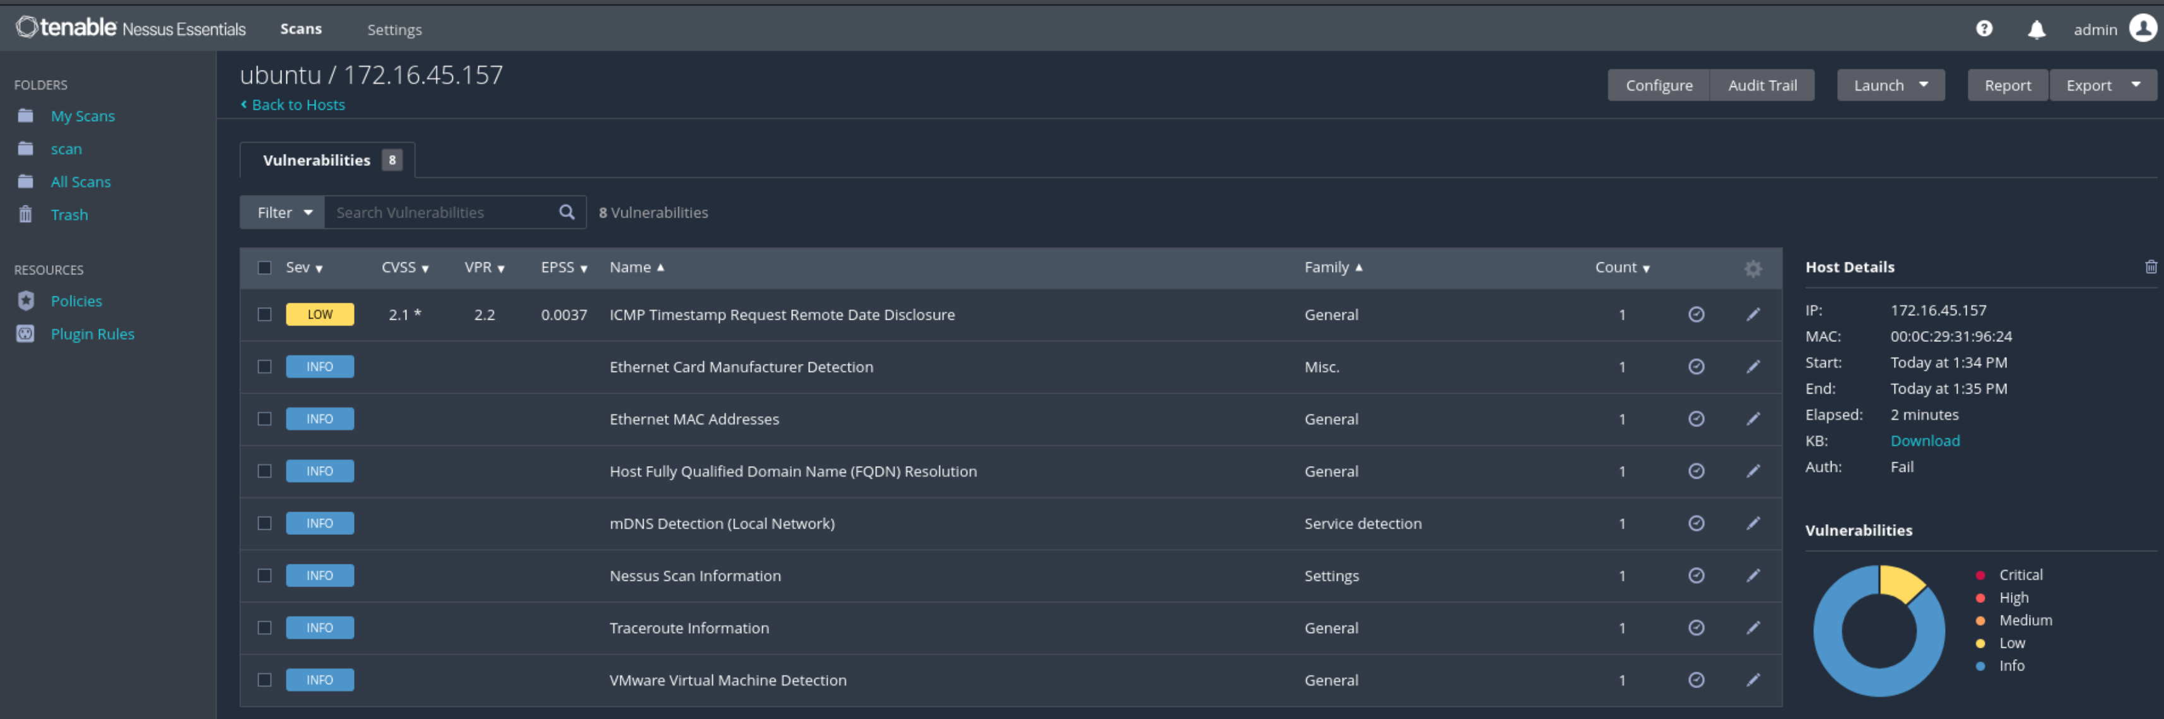Select the VMware Virtual Machine Detection checkbox
The width and height of the screenshot is (2164, 719).
(264, 681)
